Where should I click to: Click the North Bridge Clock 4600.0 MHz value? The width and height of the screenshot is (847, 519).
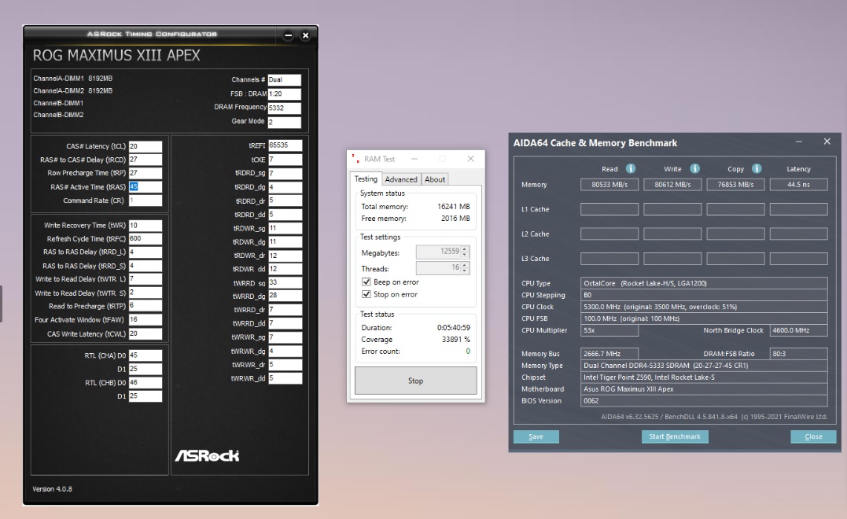(x=798, y=330)
